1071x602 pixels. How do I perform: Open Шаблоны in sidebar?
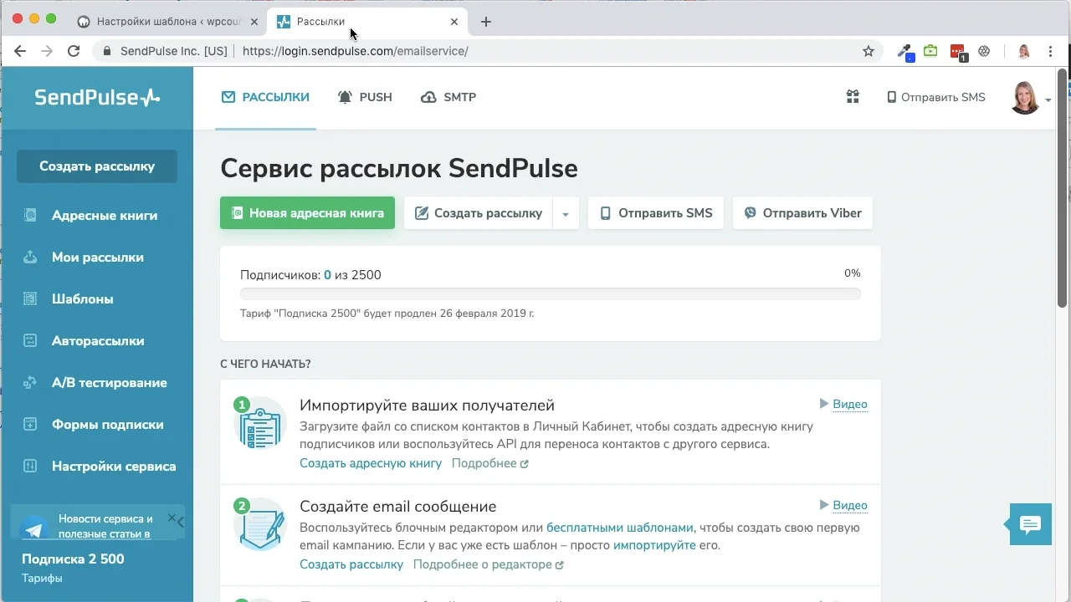point(83,298)
